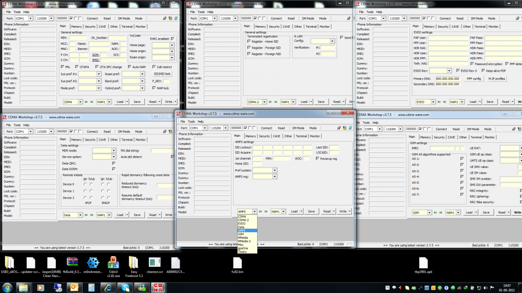Click the SID/NID lists button

[162, 74]
